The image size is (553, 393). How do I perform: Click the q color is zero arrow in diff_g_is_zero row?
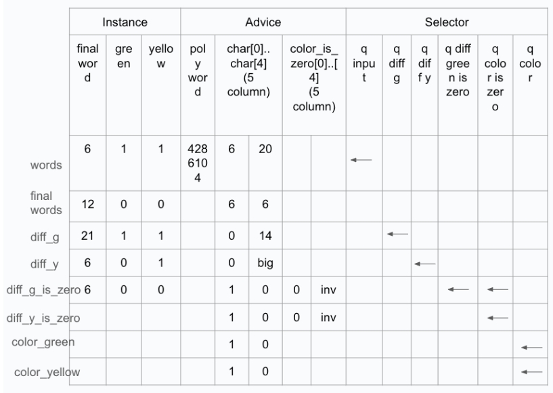tap(497, 289)
